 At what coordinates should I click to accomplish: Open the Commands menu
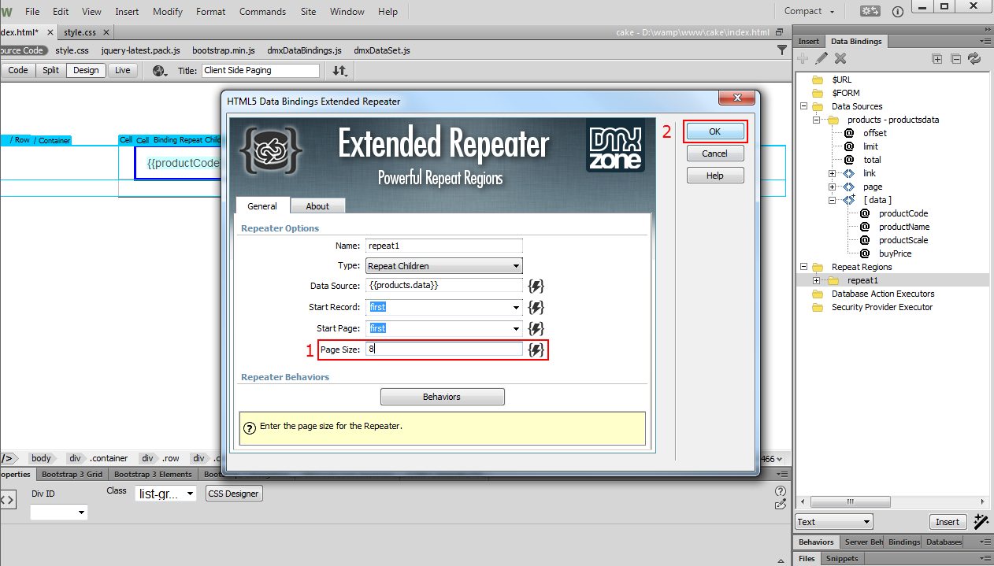263,12
